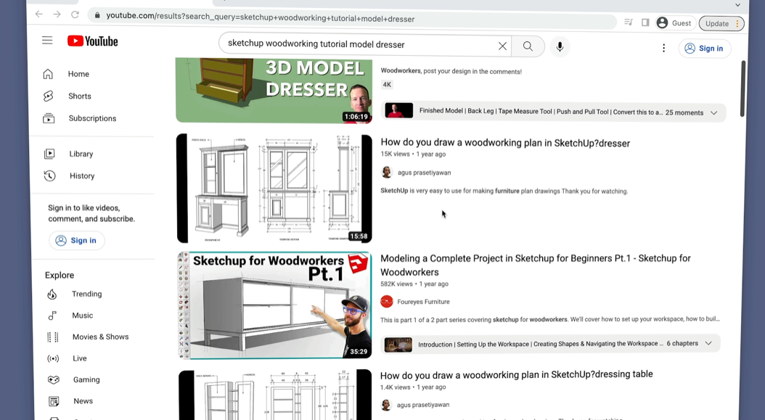Open browser media control icon

point(629,22)
